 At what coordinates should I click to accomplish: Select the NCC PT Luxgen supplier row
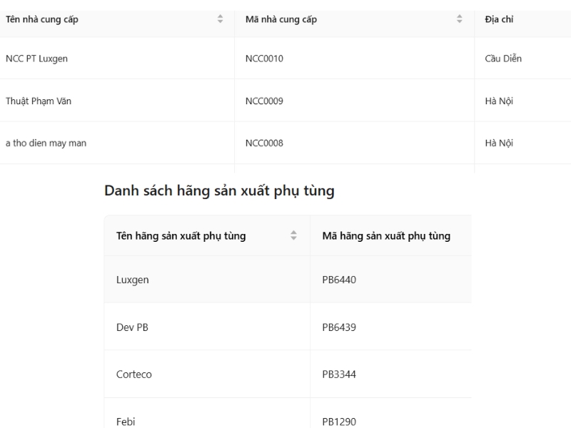(x=36, y=58)
